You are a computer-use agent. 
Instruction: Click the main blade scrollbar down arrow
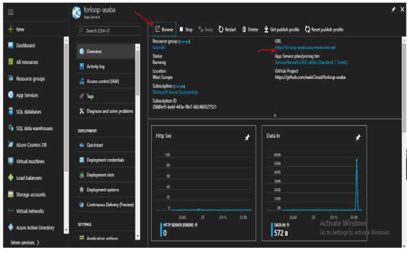coord(404,246)
